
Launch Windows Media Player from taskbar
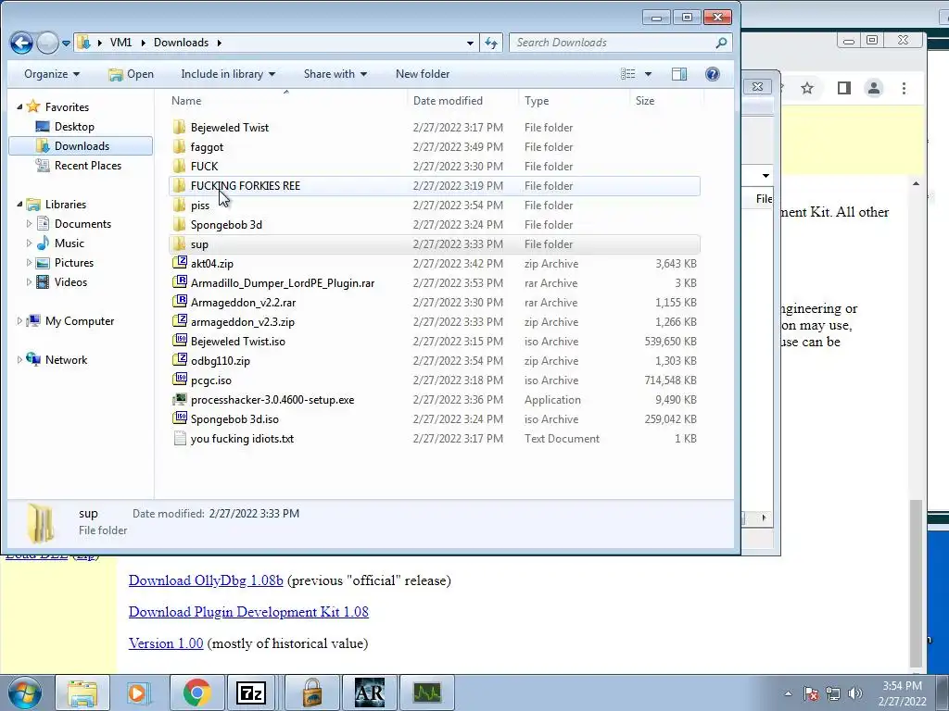[x=139, y=692]
